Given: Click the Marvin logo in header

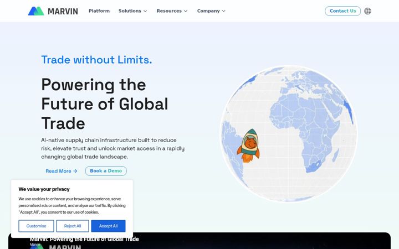Looking at the screenshot, I should click(x=53, y=11).
